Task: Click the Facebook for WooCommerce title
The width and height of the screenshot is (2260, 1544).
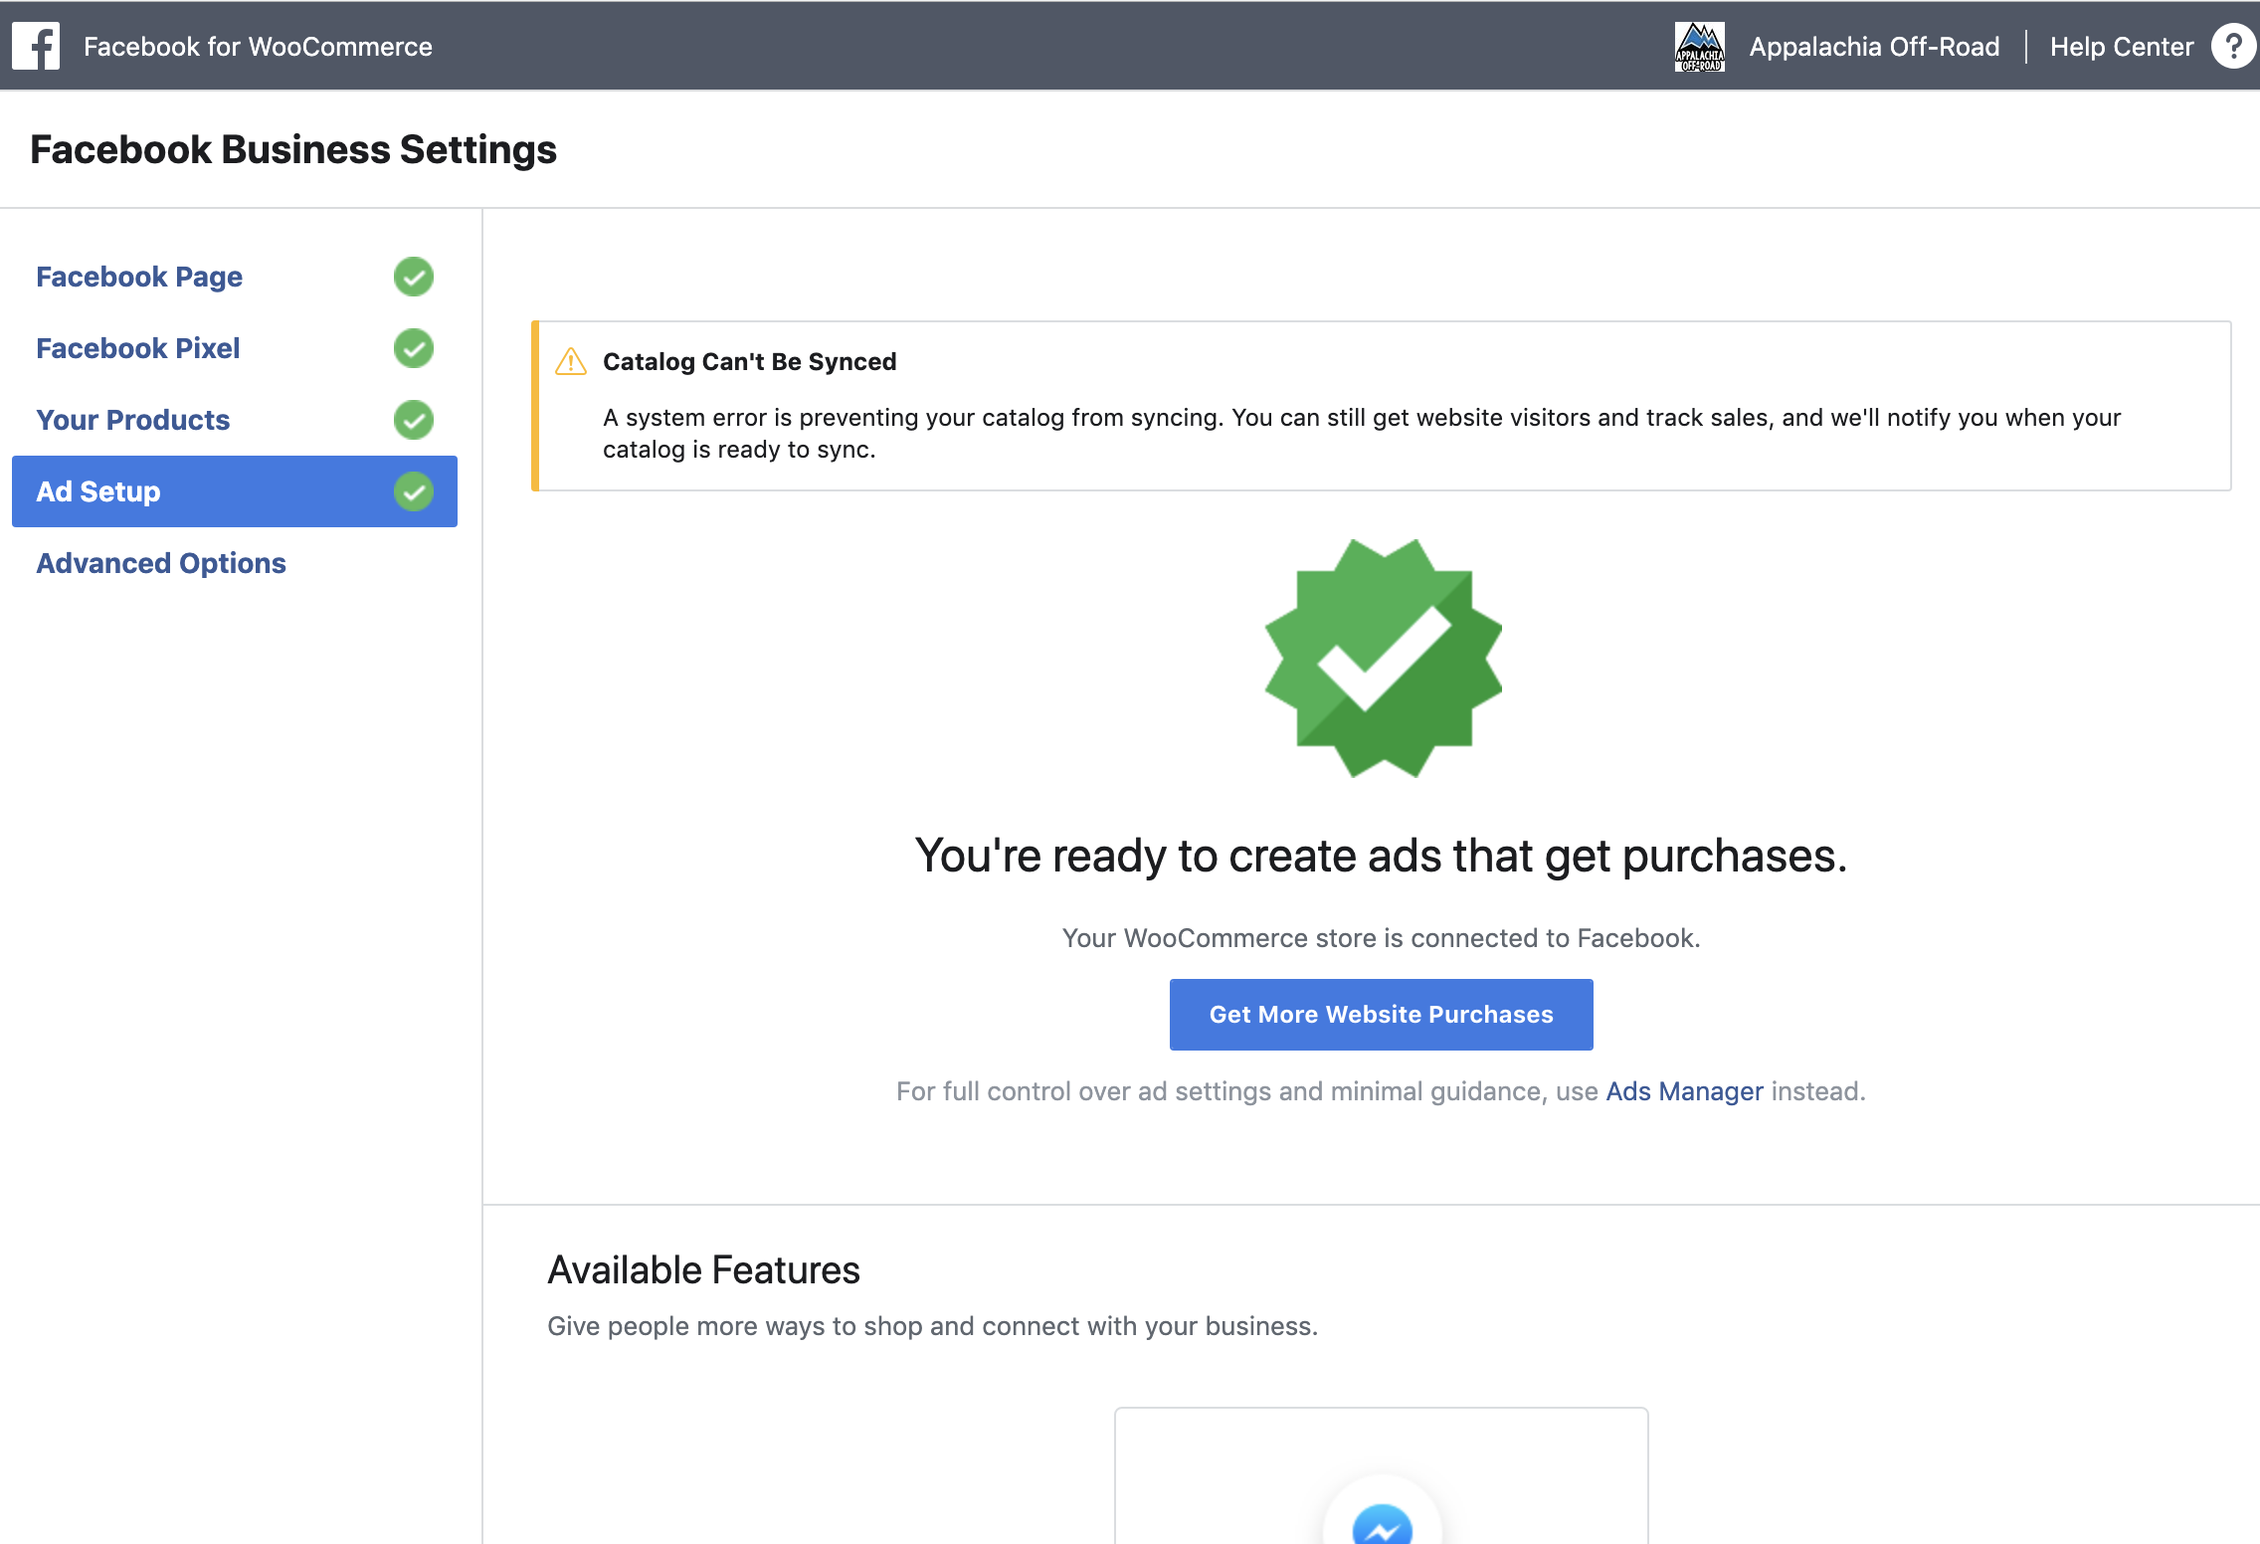Action: [x=258, y=47]
